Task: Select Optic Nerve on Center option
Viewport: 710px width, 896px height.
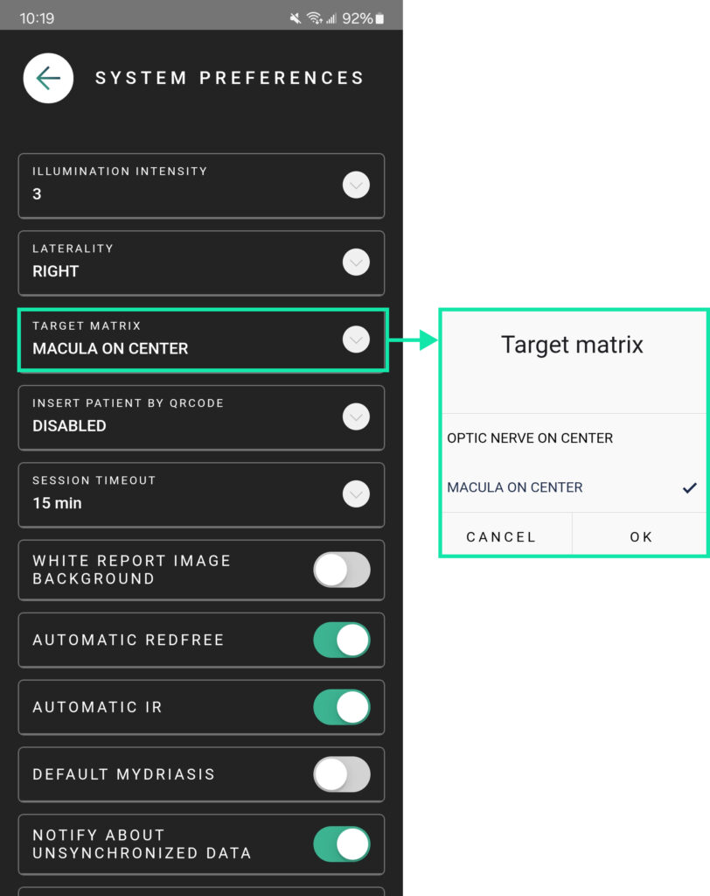Action: (530, 437)
